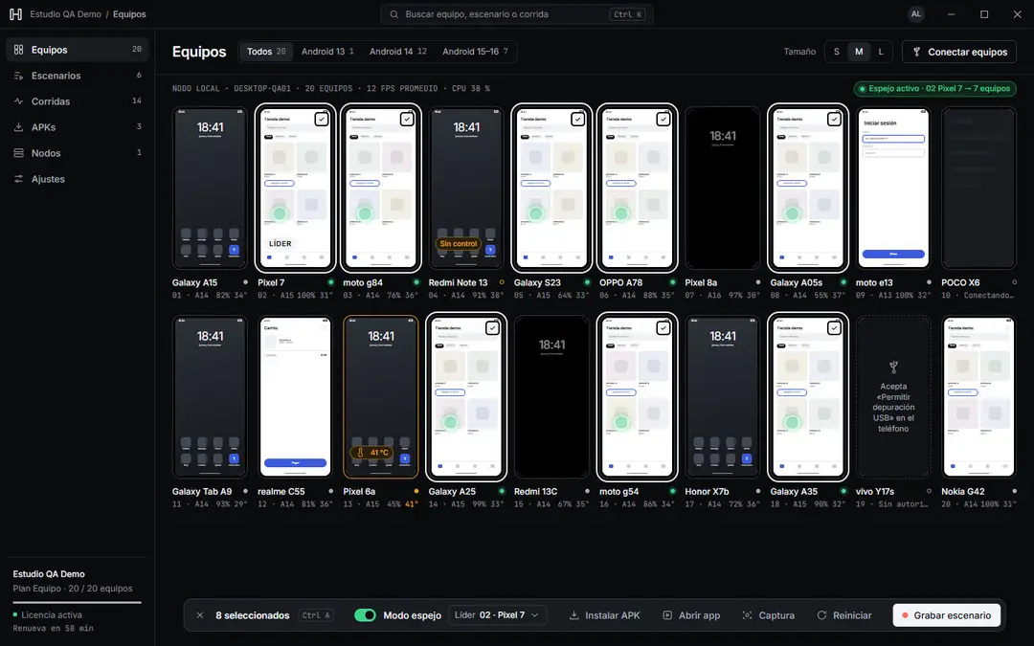Open the Corridas section label
Screen dimensions: 1034x646
coord(51,101)
